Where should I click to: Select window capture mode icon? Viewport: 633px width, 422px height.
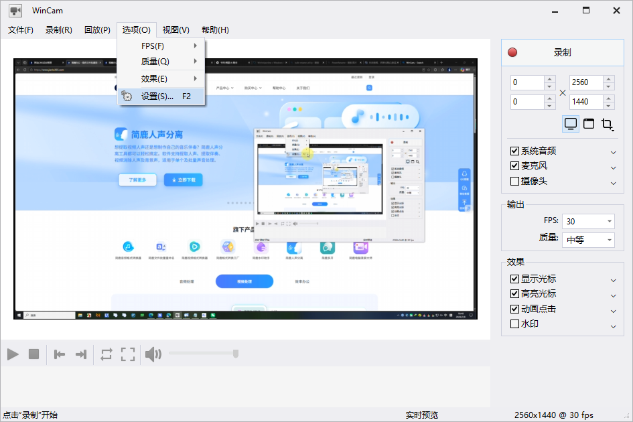589,123
